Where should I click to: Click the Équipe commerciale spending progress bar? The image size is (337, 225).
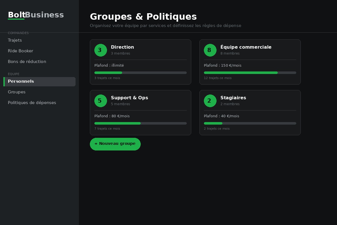[x=250, y=73]
